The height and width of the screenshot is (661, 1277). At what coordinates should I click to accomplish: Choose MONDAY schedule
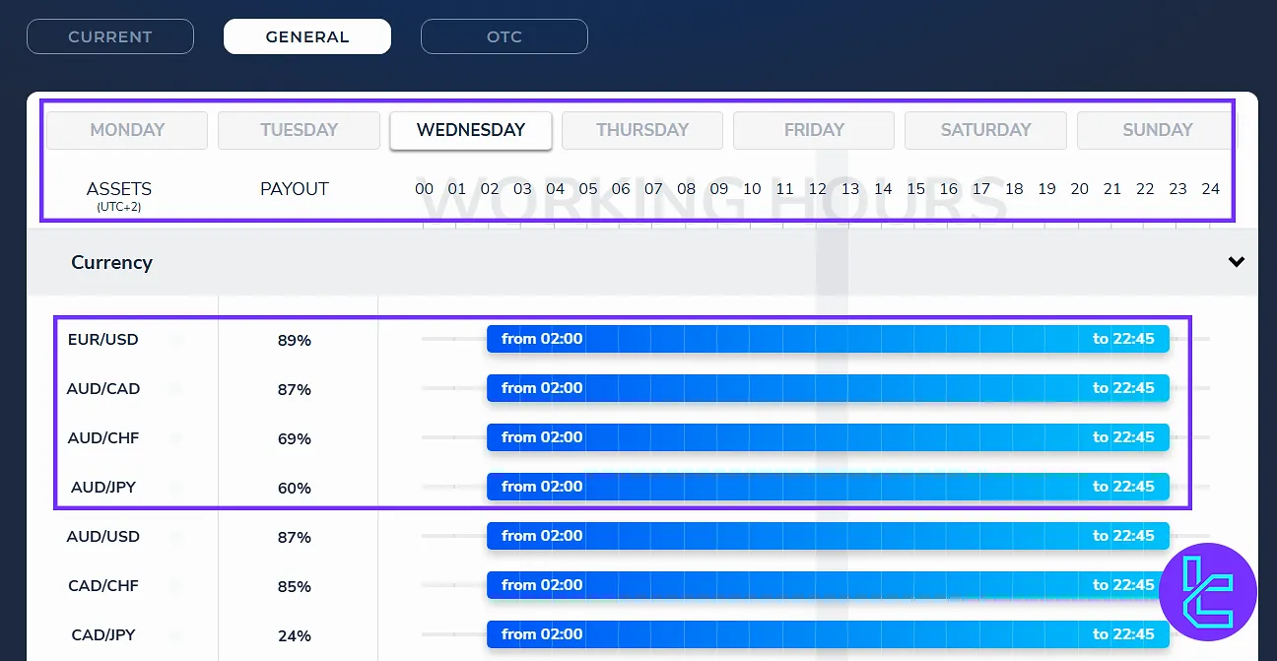[127, 130]
